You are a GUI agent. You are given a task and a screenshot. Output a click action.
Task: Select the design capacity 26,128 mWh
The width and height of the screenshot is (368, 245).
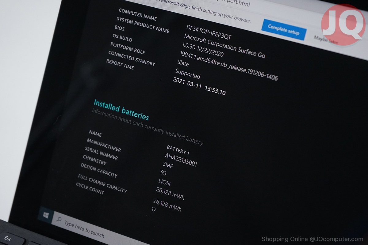click(x=171, y=194)
